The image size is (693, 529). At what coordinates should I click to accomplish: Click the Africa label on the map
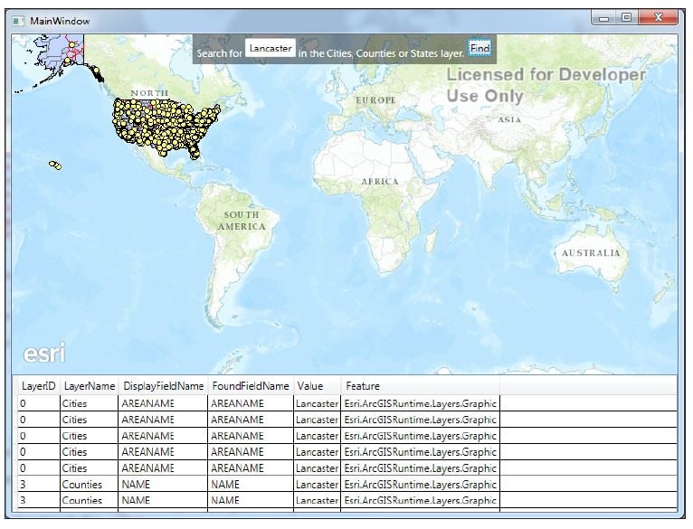[x=380, y=181]
